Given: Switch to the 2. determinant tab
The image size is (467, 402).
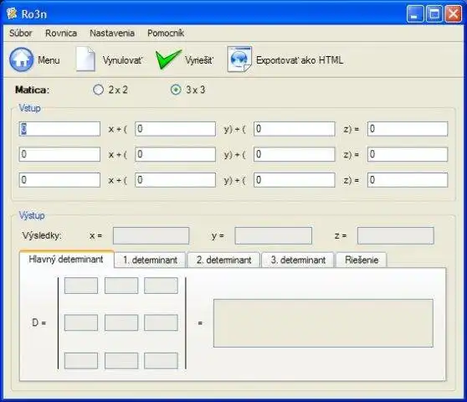Looking at the screenshot, I should point(224,260).
